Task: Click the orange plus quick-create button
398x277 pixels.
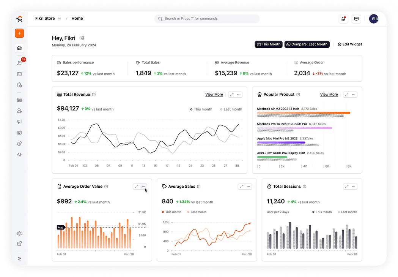Action: point(19,33)
